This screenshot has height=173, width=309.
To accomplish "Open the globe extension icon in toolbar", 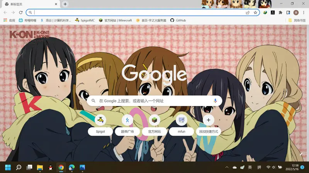I will pyautogui.click(x=265, y=13).
